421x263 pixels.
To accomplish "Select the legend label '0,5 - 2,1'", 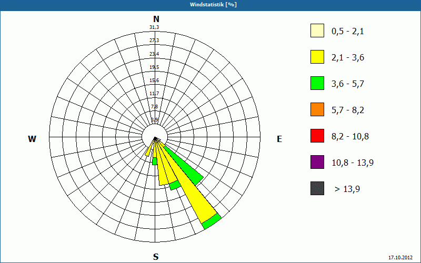I will [348, 32].
